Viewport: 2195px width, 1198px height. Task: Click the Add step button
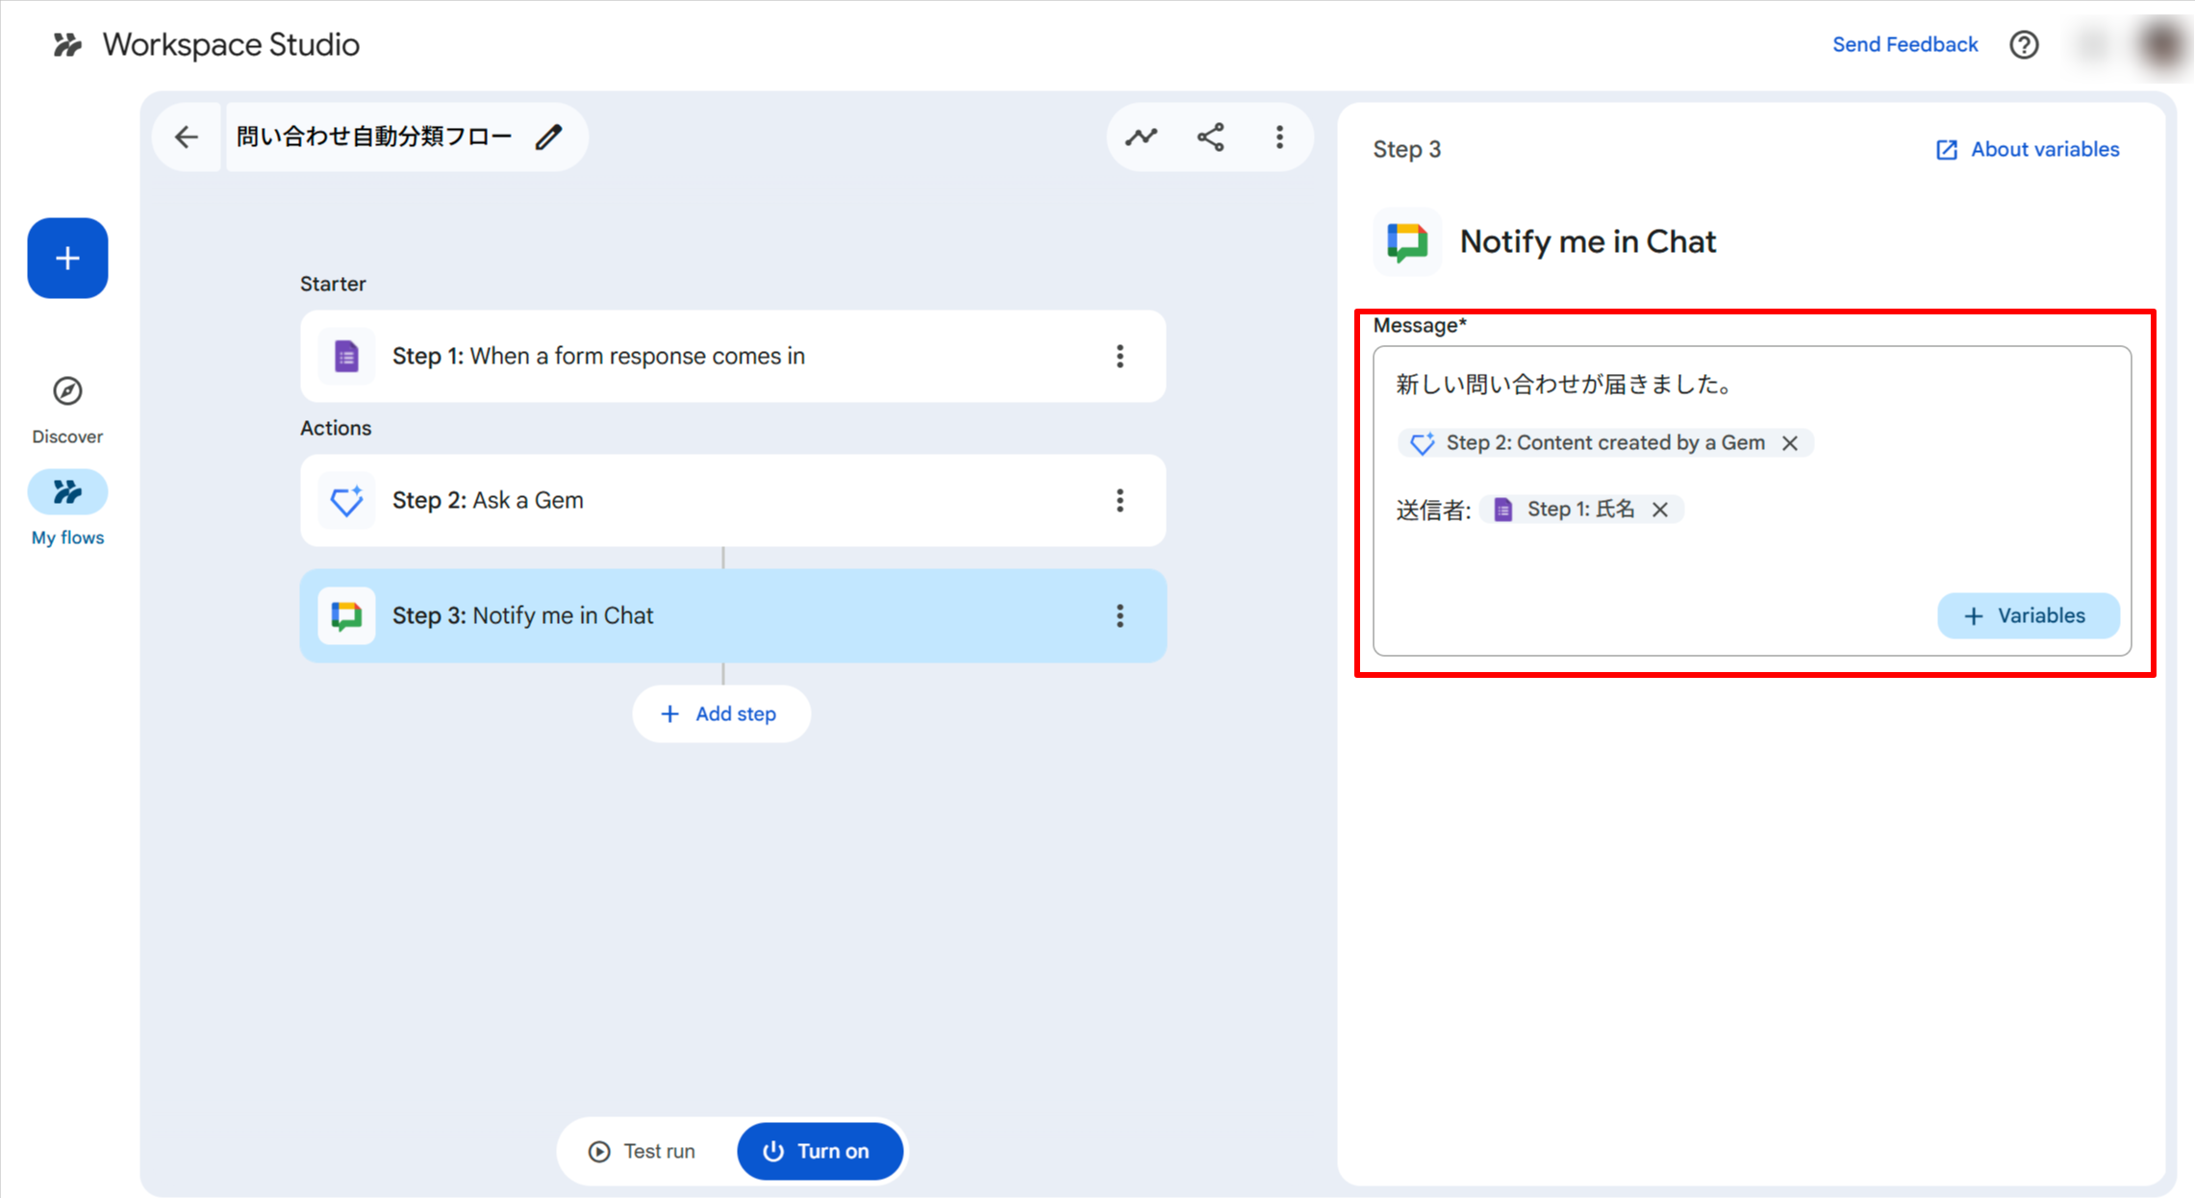pos(720,713)
